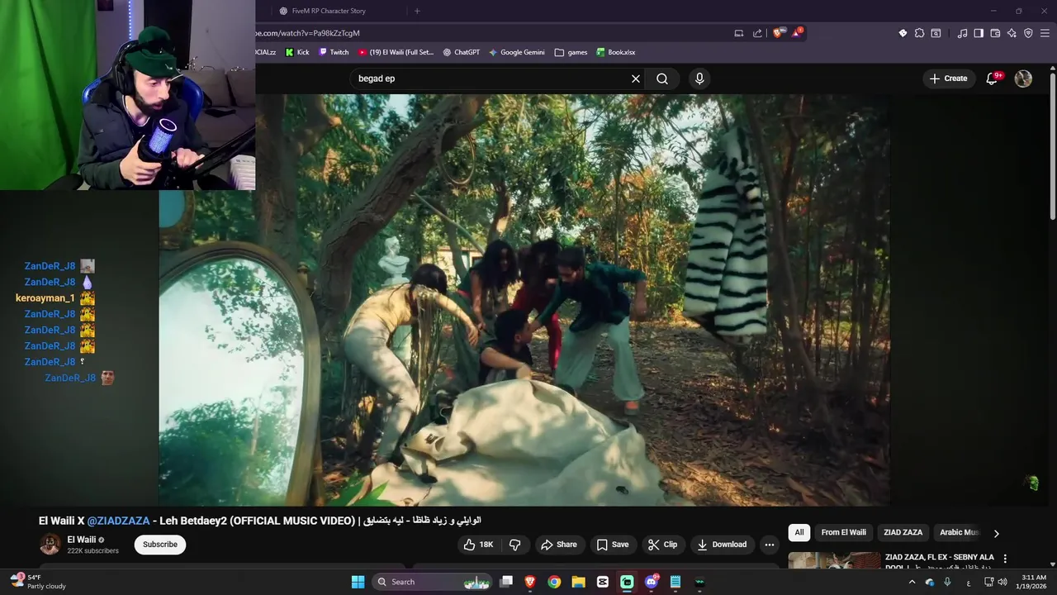Open the El Waili (Full Set) bookmark
The height and width of the screenshot is (595, 1057).
396,52
